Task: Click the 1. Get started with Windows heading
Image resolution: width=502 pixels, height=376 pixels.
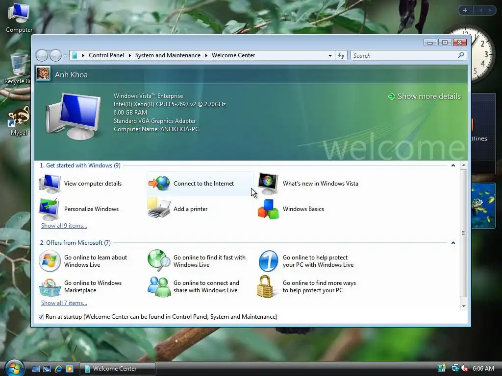Action: [80, 165]
